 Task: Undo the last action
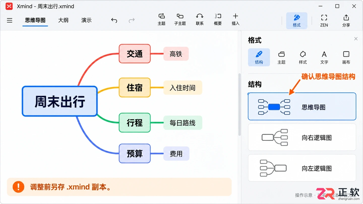coord(114,20)
